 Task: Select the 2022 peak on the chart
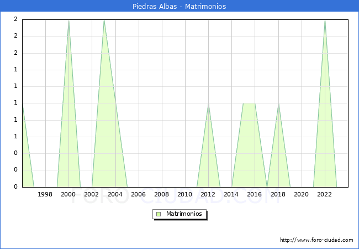[325, 20]
